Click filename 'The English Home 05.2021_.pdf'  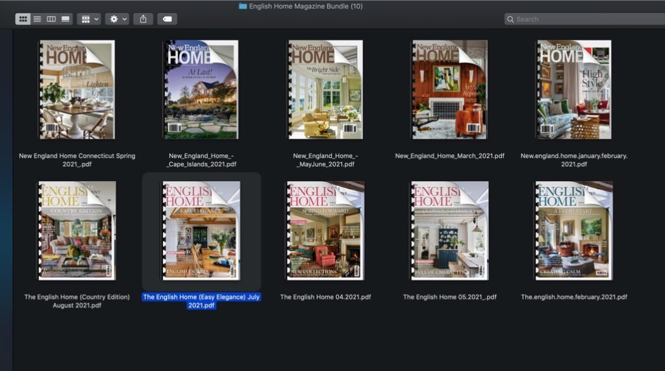click(x=449, y=297)
